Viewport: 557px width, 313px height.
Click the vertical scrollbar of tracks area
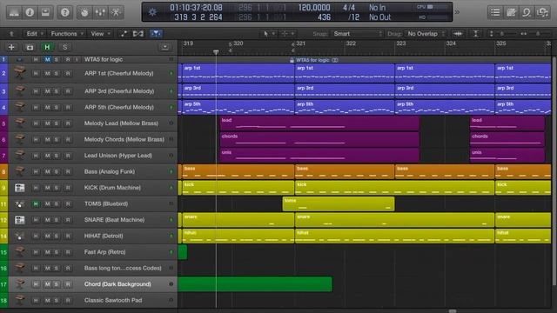(x=554, y=170)
